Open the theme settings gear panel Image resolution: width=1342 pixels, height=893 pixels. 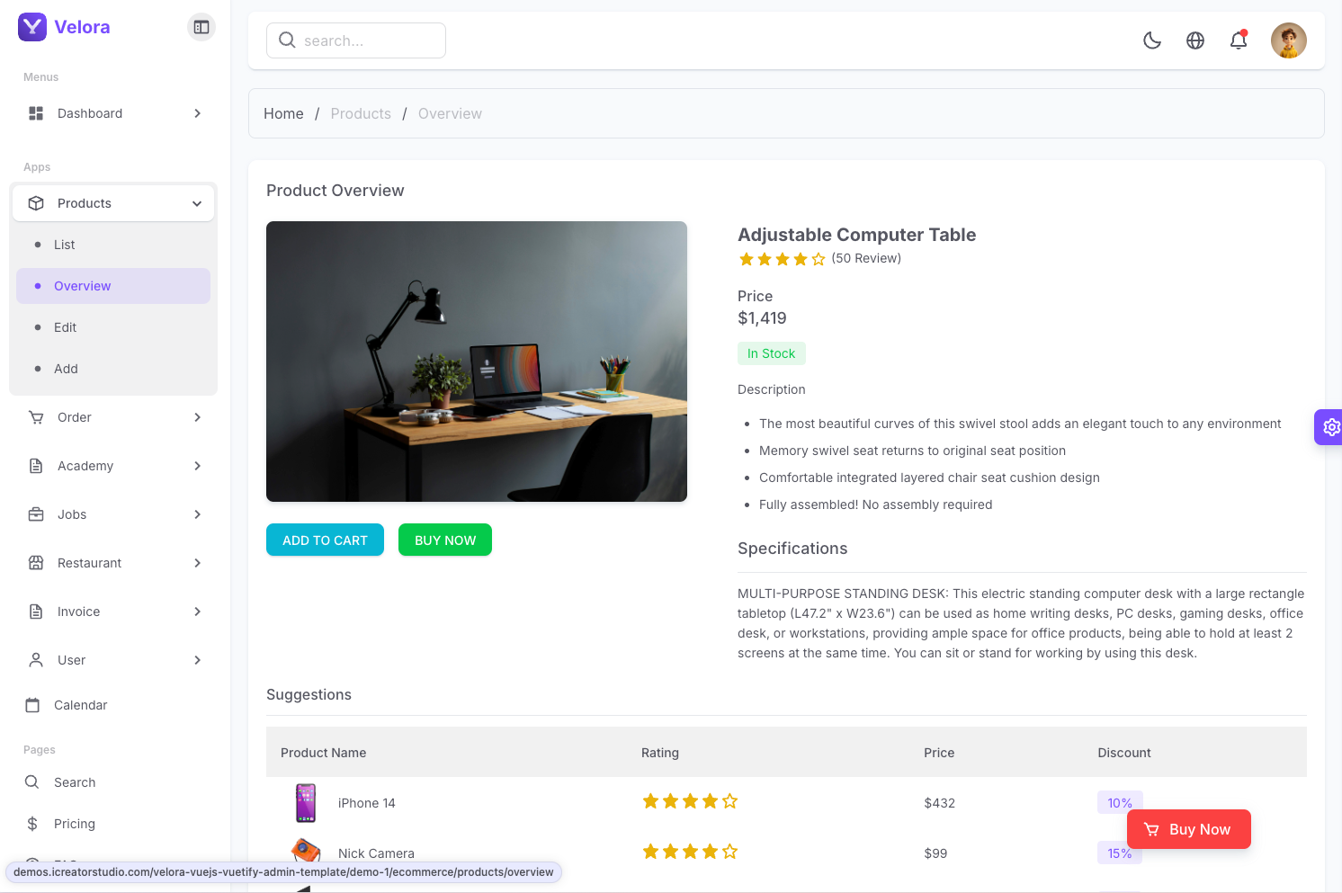1330,427
